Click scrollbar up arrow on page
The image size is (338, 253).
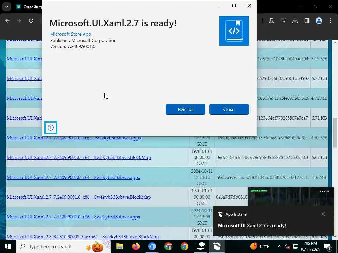[x=335, y=43]
